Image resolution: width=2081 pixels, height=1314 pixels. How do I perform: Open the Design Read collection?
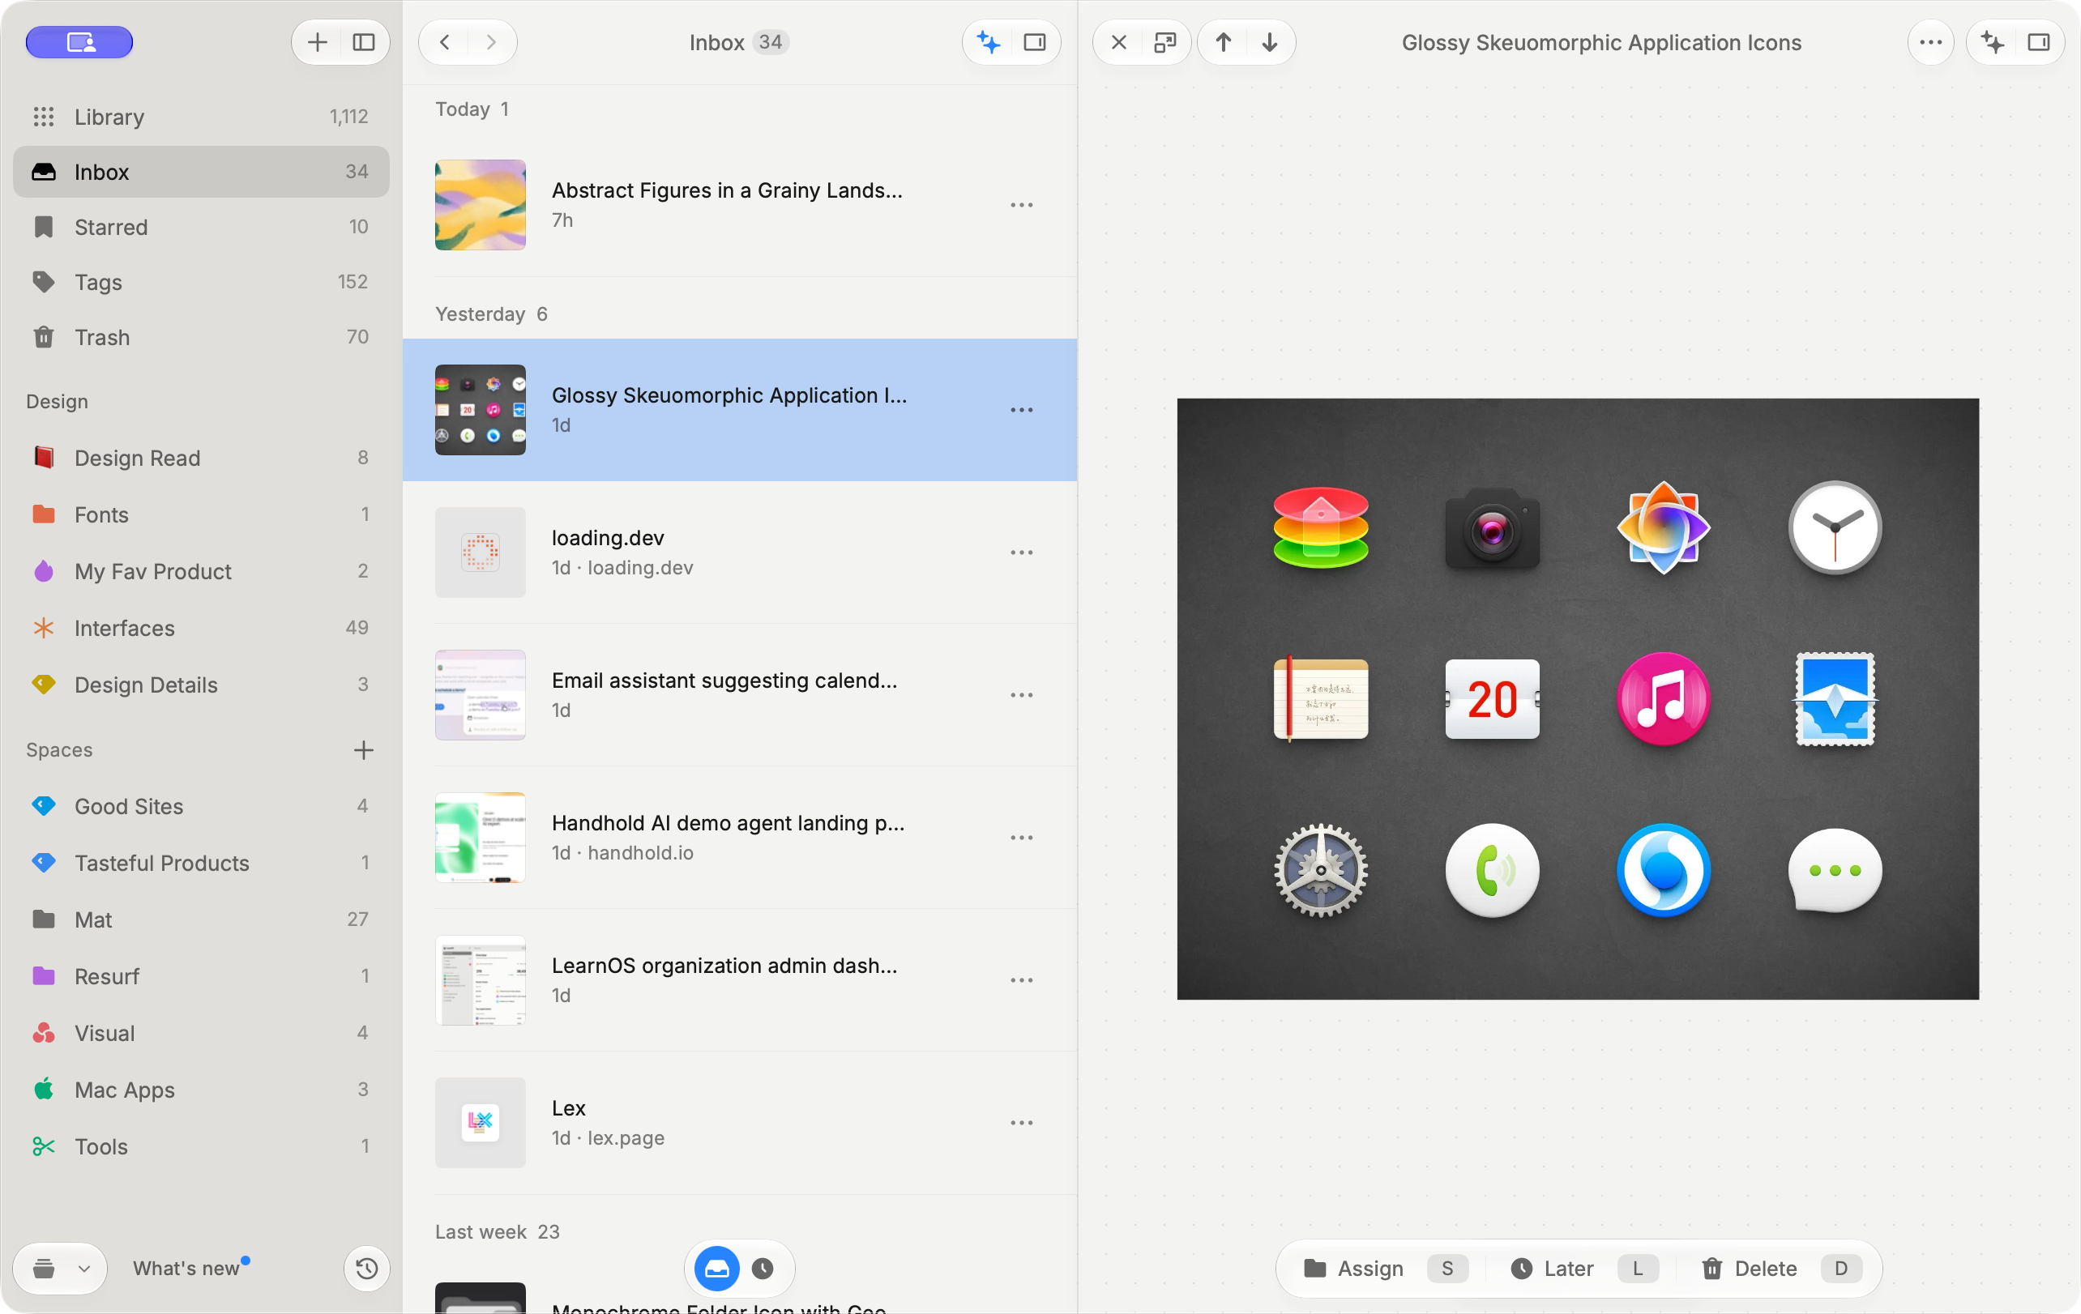tap(200, 458)
